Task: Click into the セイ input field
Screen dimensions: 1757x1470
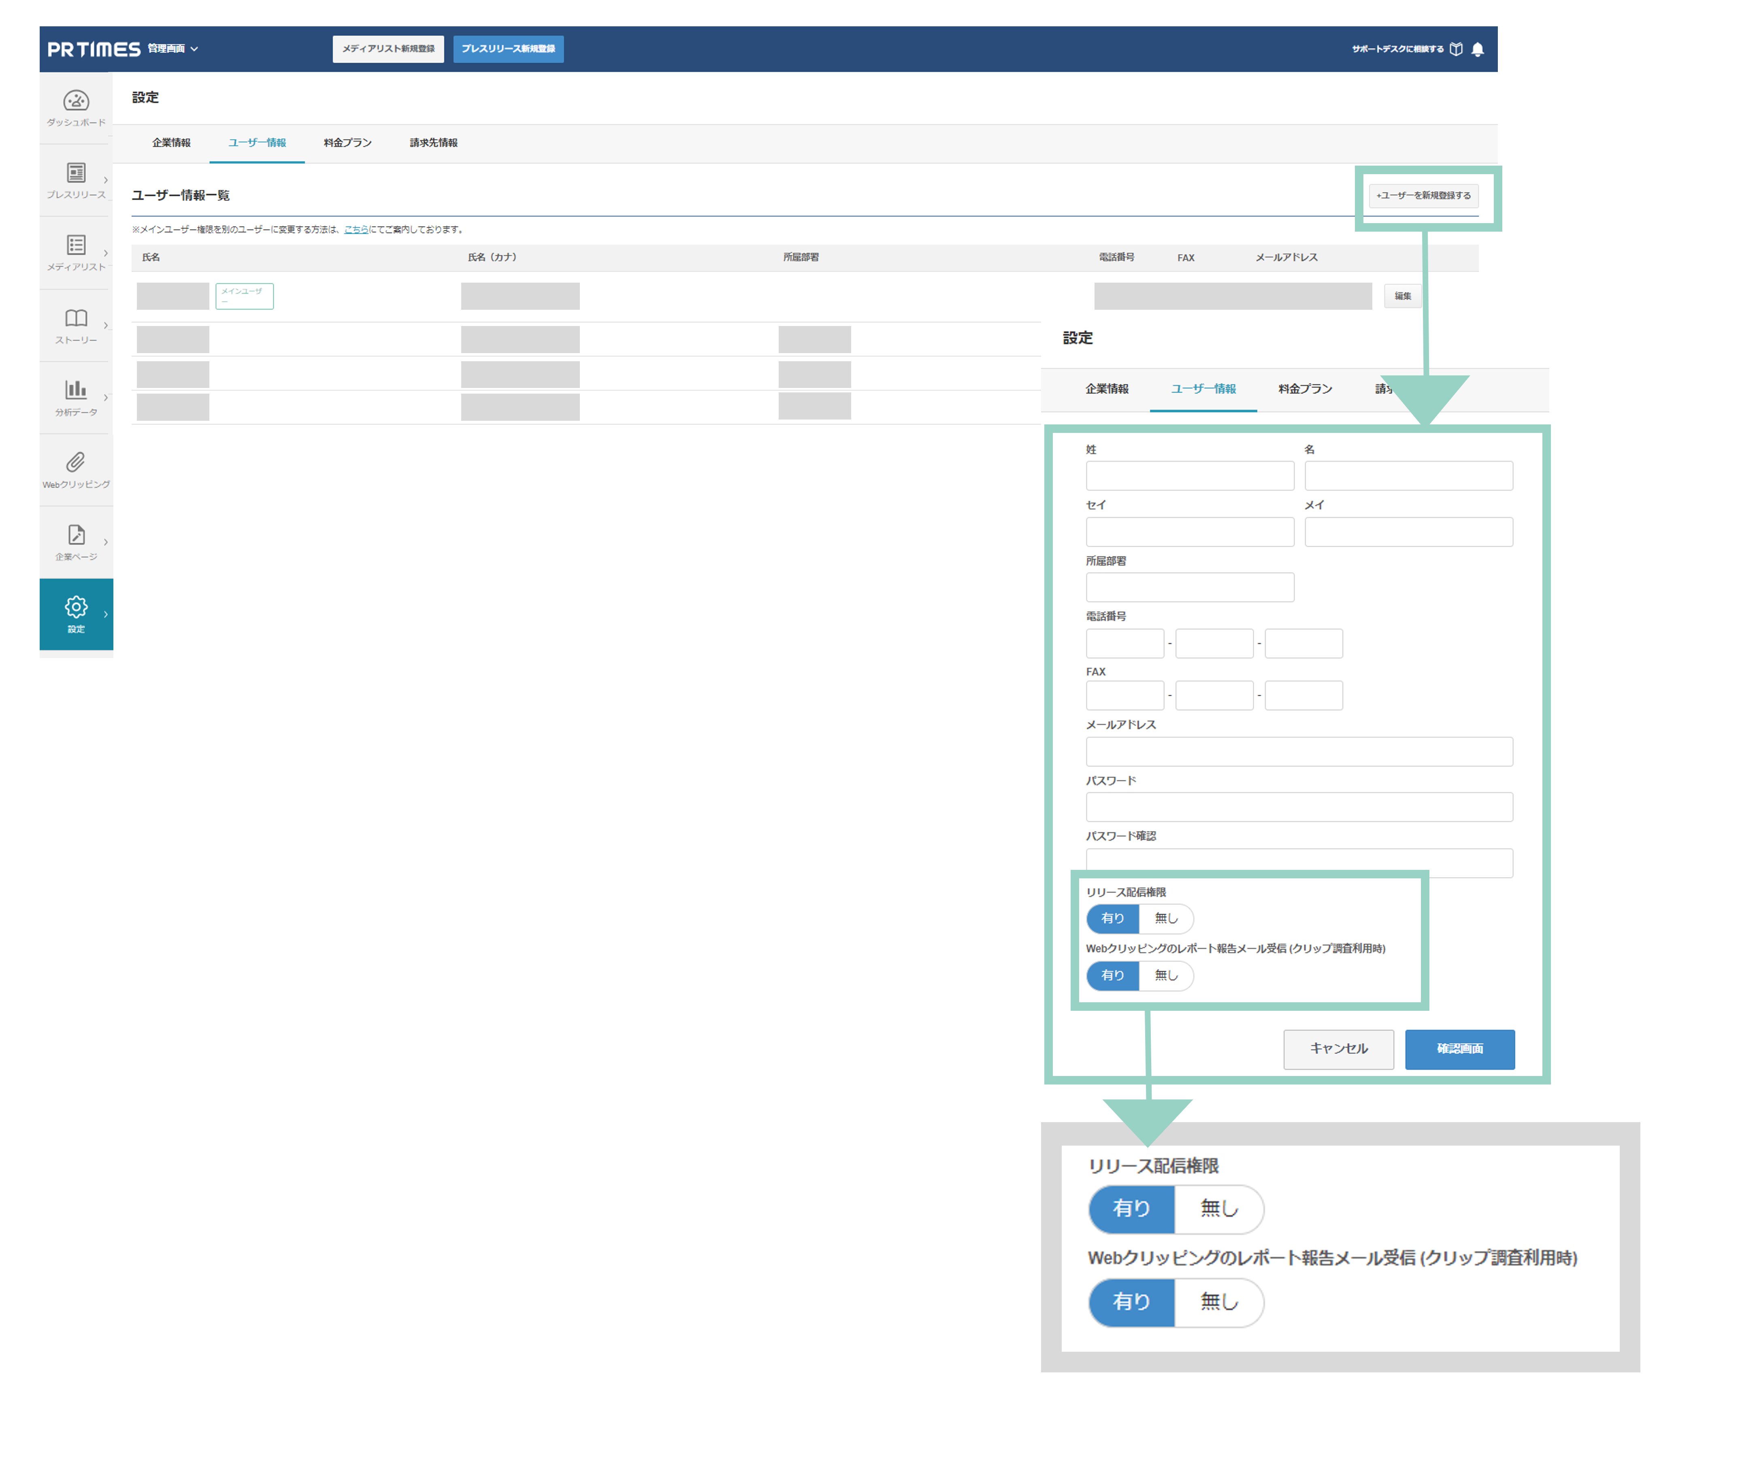Action: click(1191, 532)
